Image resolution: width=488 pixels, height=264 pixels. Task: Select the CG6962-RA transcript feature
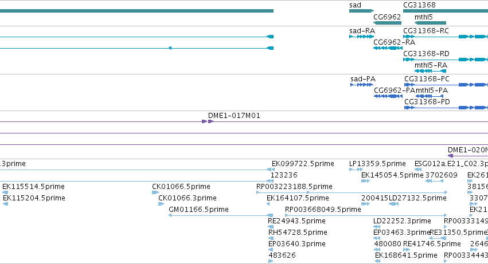pyautogui.click(x=388, y=48)
